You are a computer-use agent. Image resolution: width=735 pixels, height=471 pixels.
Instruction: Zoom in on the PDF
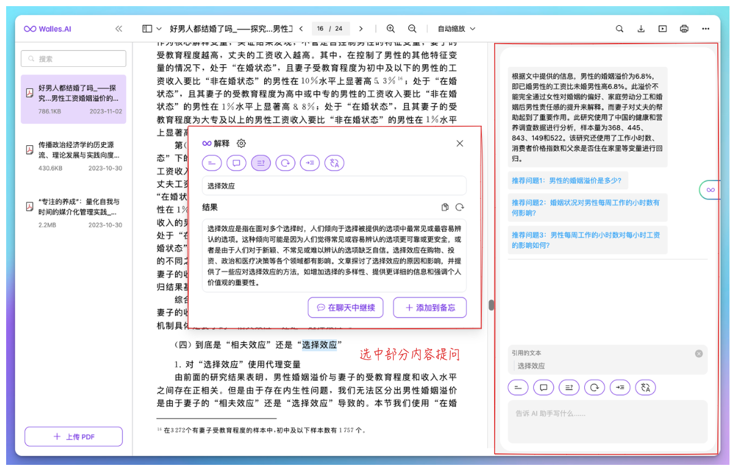tap(390, 29)
